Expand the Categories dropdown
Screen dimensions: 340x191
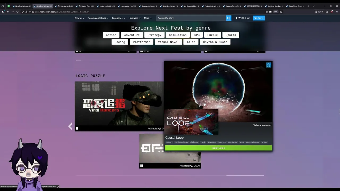pyautogui.click(x=118, y=18)
